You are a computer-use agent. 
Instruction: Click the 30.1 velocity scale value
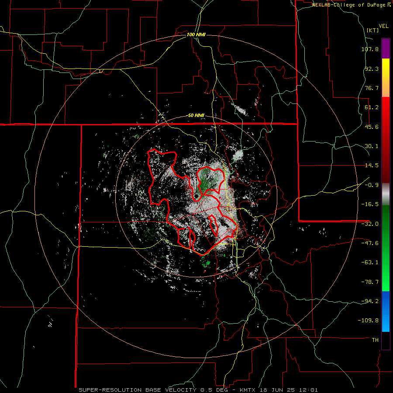[372, 146]
